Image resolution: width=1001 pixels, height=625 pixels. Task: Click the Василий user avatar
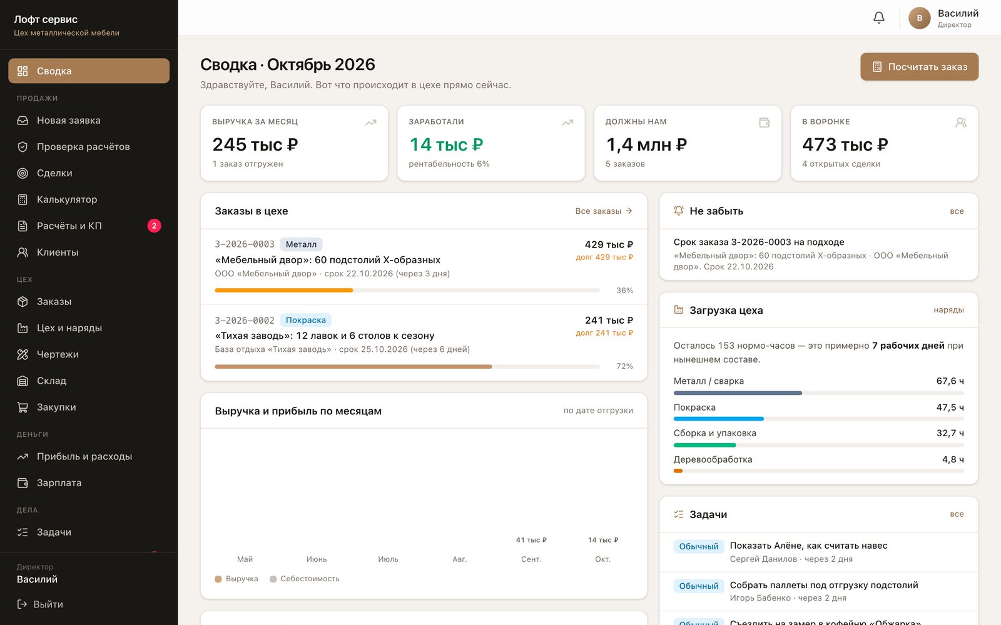pyautogui.click(x=919, y=18)
